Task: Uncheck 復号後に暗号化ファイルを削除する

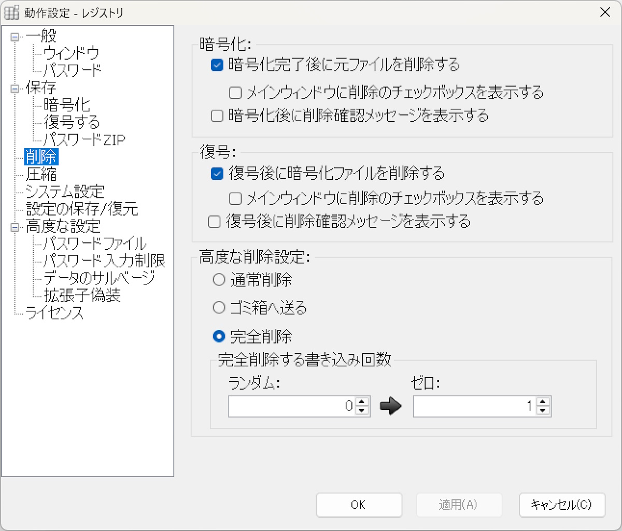Action: [x=217, y=175]
